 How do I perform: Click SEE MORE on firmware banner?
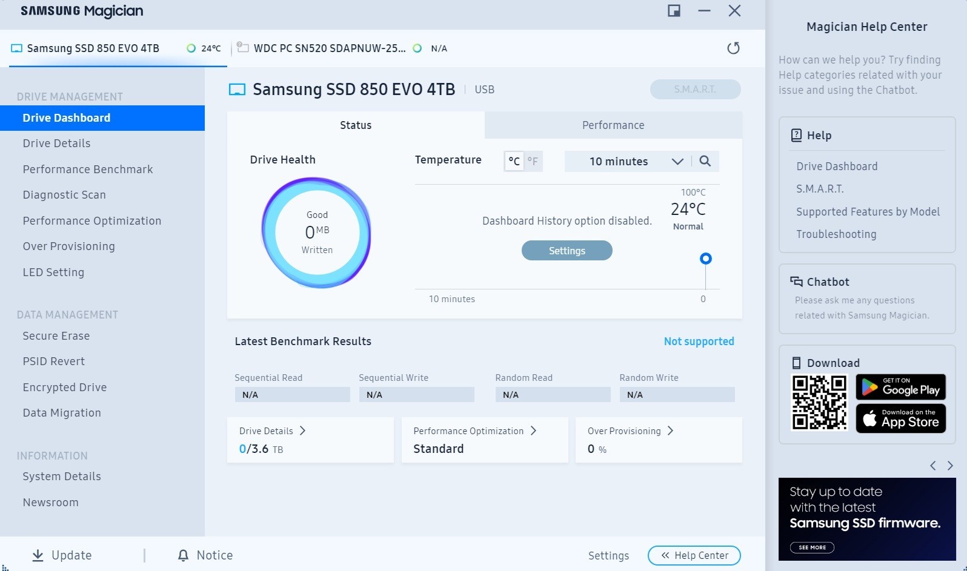812,547
